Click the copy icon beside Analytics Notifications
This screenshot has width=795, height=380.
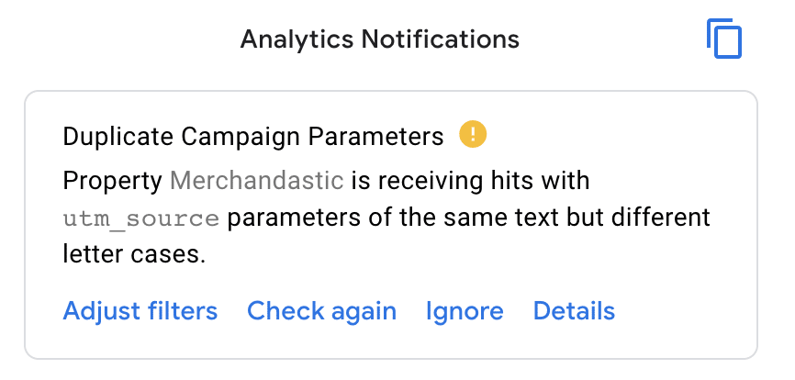point(724,39)
